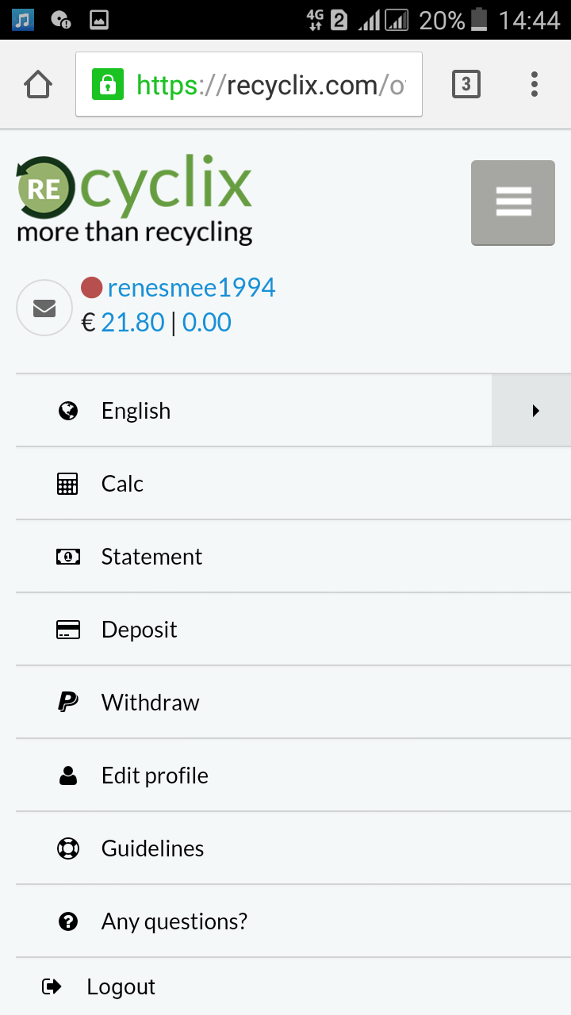Viewport: 571px width, 1015px height.
Task: Open the browser three-dot overflow menu
Action: 535,84
